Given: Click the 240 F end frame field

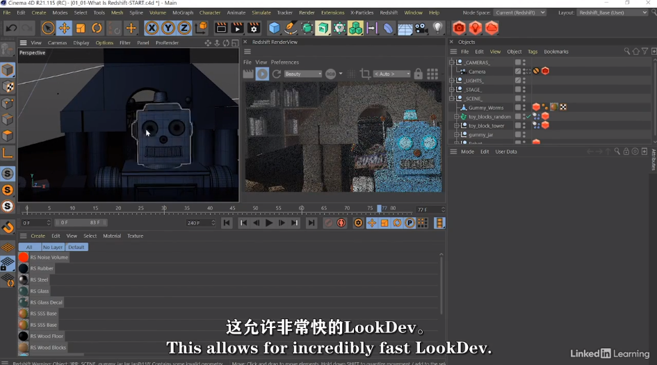Looking at the screenshot, I should click(200, 223).
